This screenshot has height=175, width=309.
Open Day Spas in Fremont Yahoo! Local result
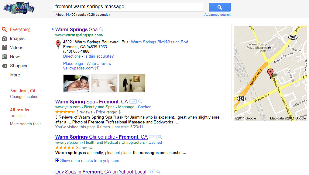(101, 172)
